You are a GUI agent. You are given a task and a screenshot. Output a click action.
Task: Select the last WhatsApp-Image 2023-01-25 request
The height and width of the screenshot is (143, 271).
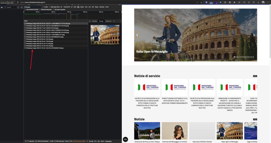[44, 48]
